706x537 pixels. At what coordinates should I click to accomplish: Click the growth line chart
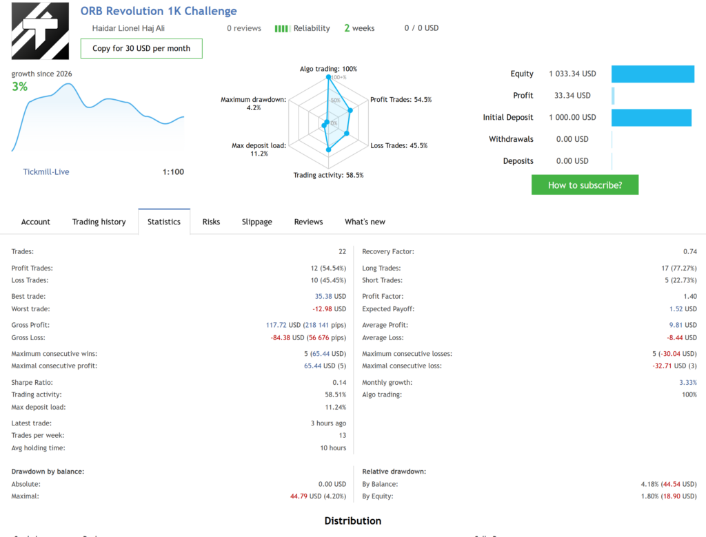(98, 117)
